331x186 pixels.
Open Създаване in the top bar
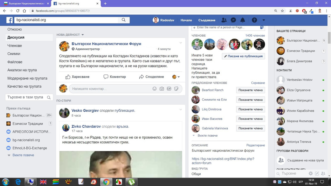pyautogui.click(x=207, y=20)
